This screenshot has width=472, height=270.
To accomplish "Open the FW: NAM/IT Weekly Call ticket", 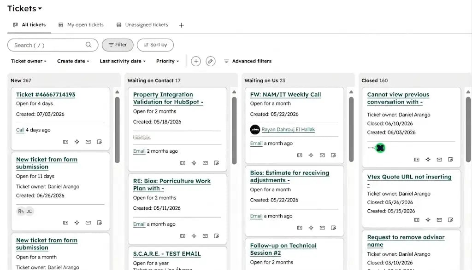I will 285,95.
